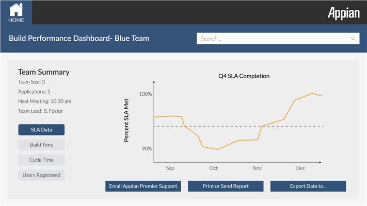
Task: Click the Team Lead: B. Foster text
Action: point(40,111)
